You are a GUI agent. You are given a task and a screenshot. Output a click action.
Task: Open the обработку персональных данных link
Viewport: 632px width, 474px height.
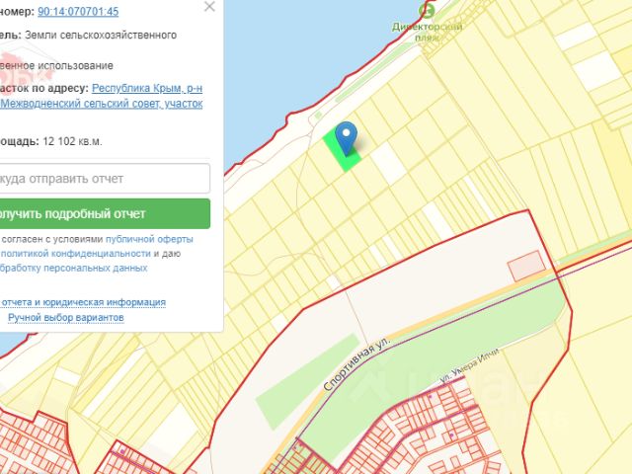tap(74, 268)
